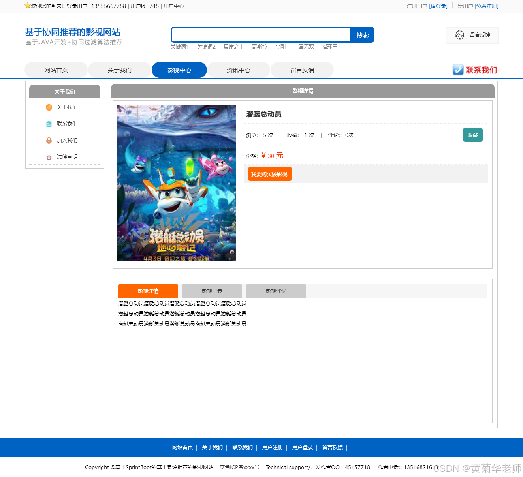Click the site title 基于协同推荐的影视网站
The width and height of the screenshot is (523, 477).
coord(73,32)
